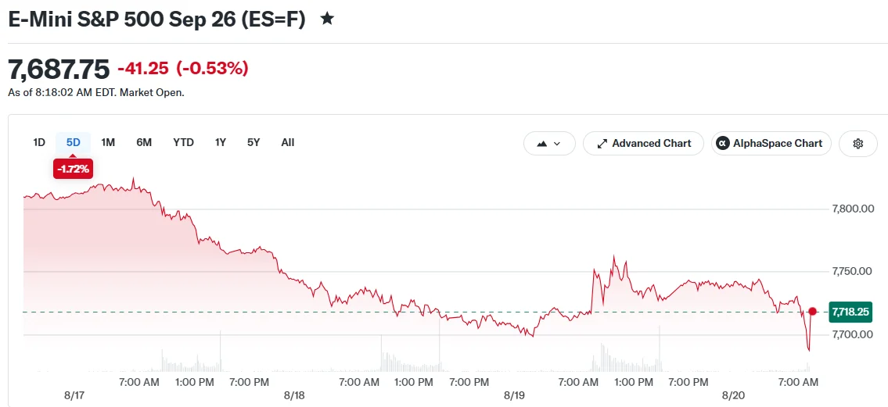Open the Advanced Chart

click(643, 144)
